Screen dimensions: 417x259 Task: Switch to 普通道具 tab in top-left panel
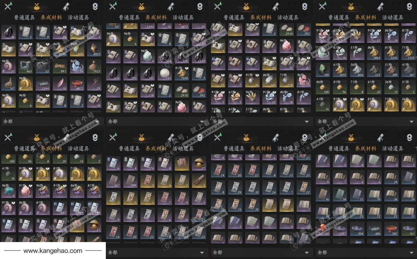[24, 18]
